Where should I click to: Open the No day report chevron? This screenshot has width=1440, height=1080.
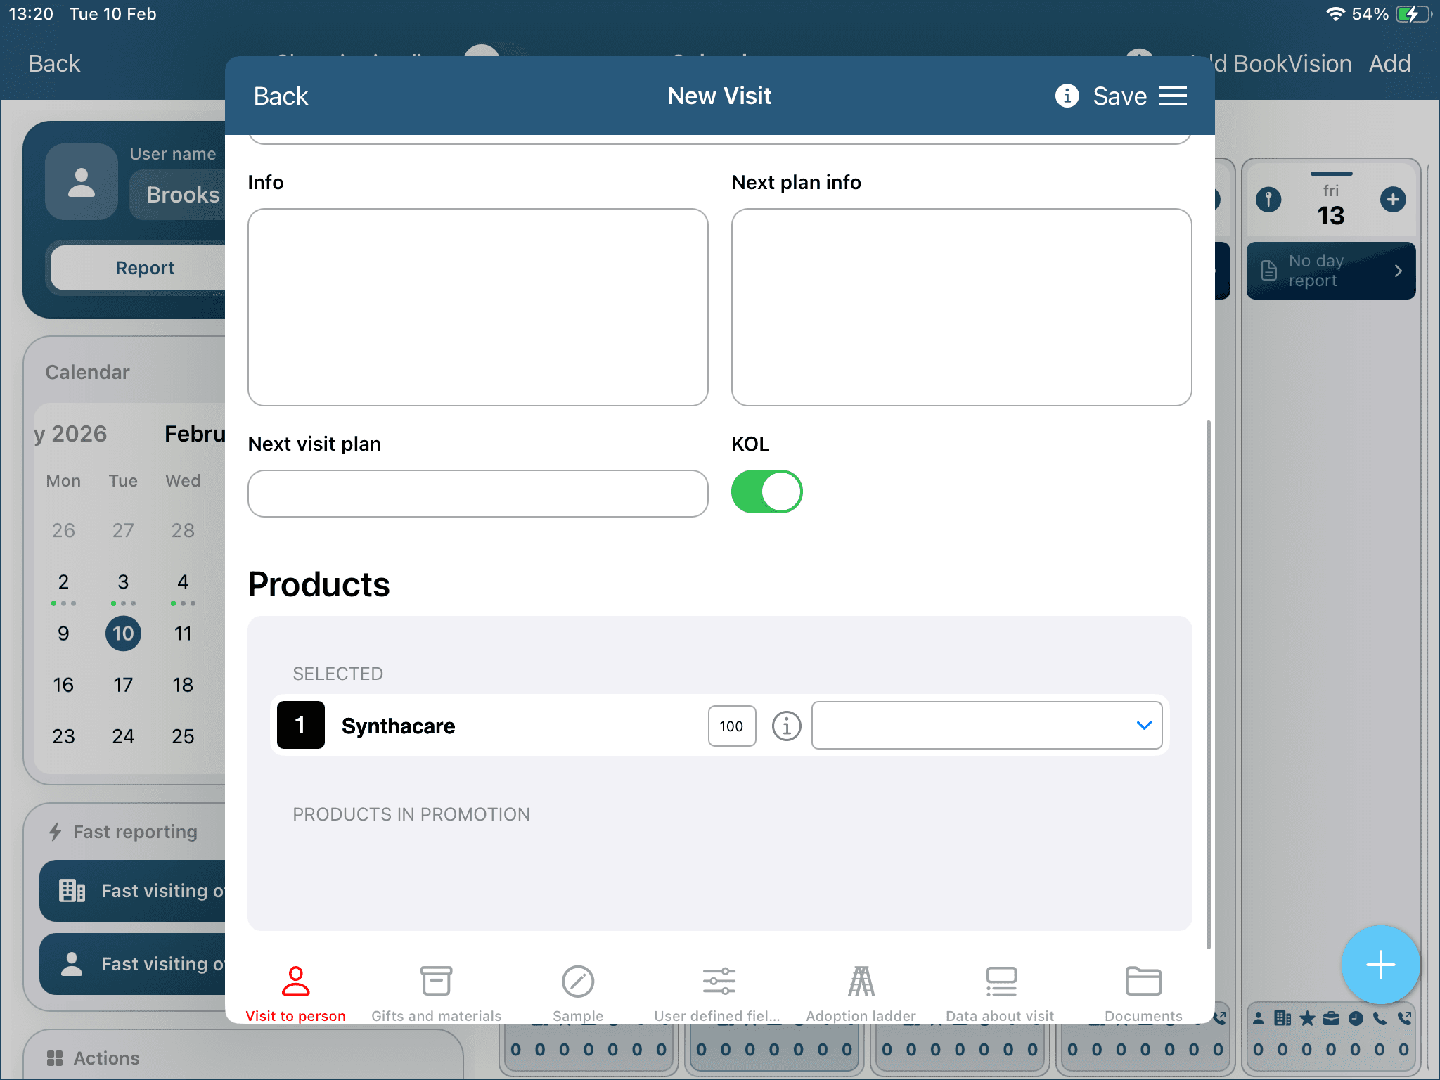click(x=1398, y=271)
